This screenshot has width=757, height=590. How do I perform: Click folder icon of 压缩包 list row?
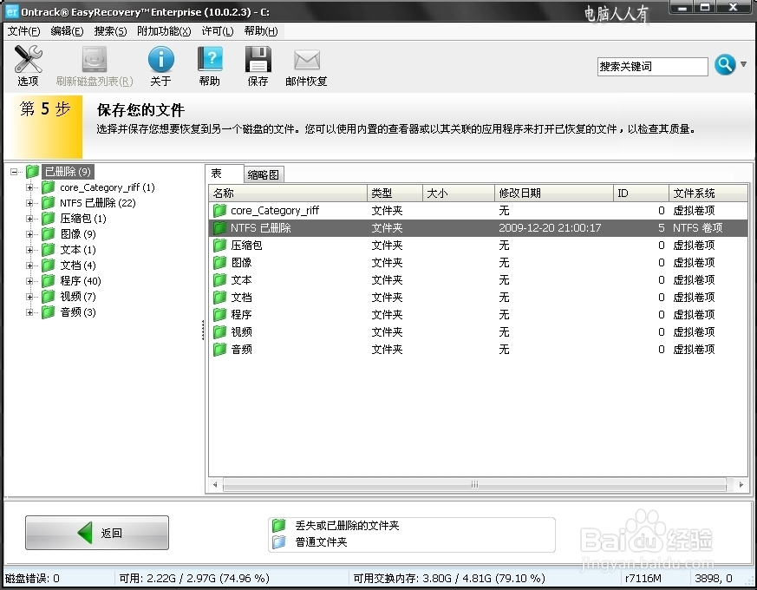[219, 245]
